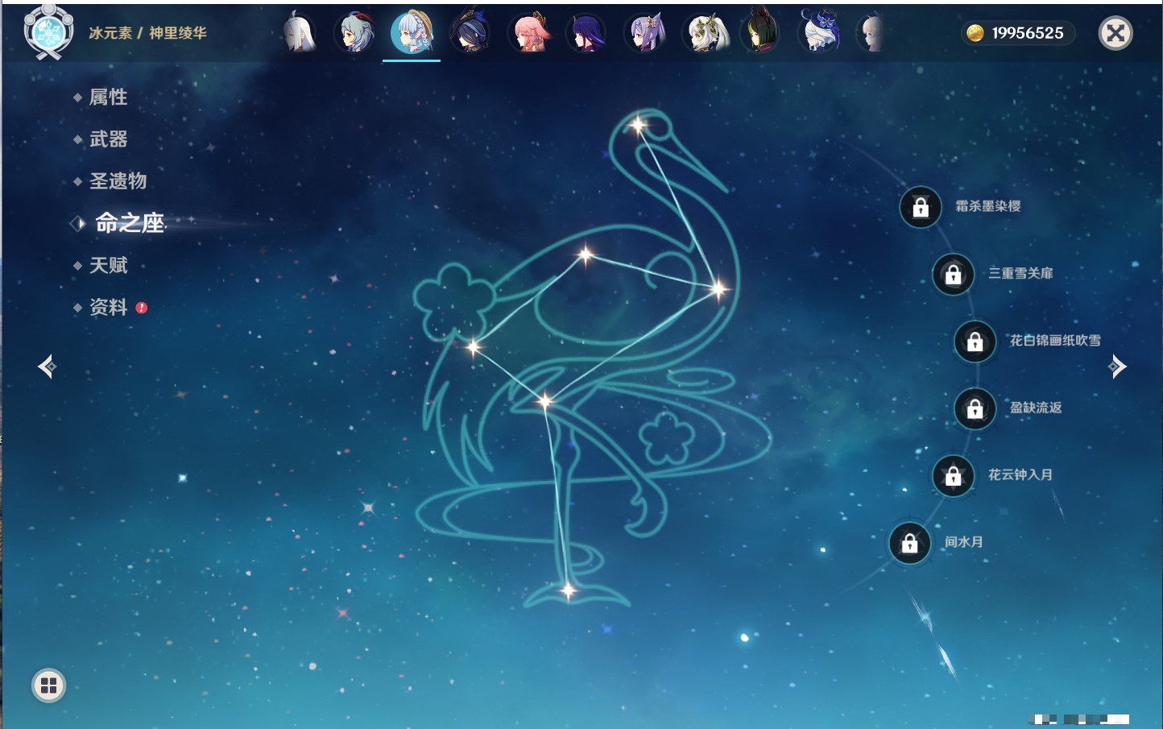Select the dark green-eared Tighnari avatar
This screenshot has width=1163, height=729.
click(760, 32)
